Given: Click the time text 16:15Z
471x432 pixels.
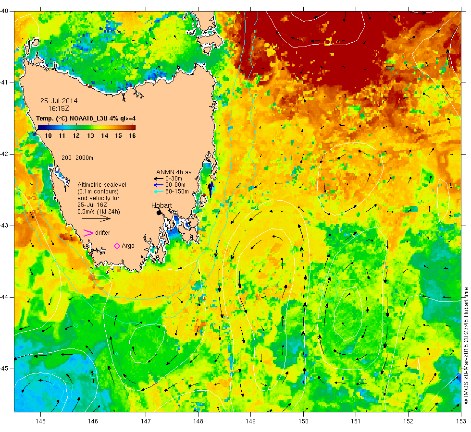Looking at the screenshot, I should click(x=59, y=108).
